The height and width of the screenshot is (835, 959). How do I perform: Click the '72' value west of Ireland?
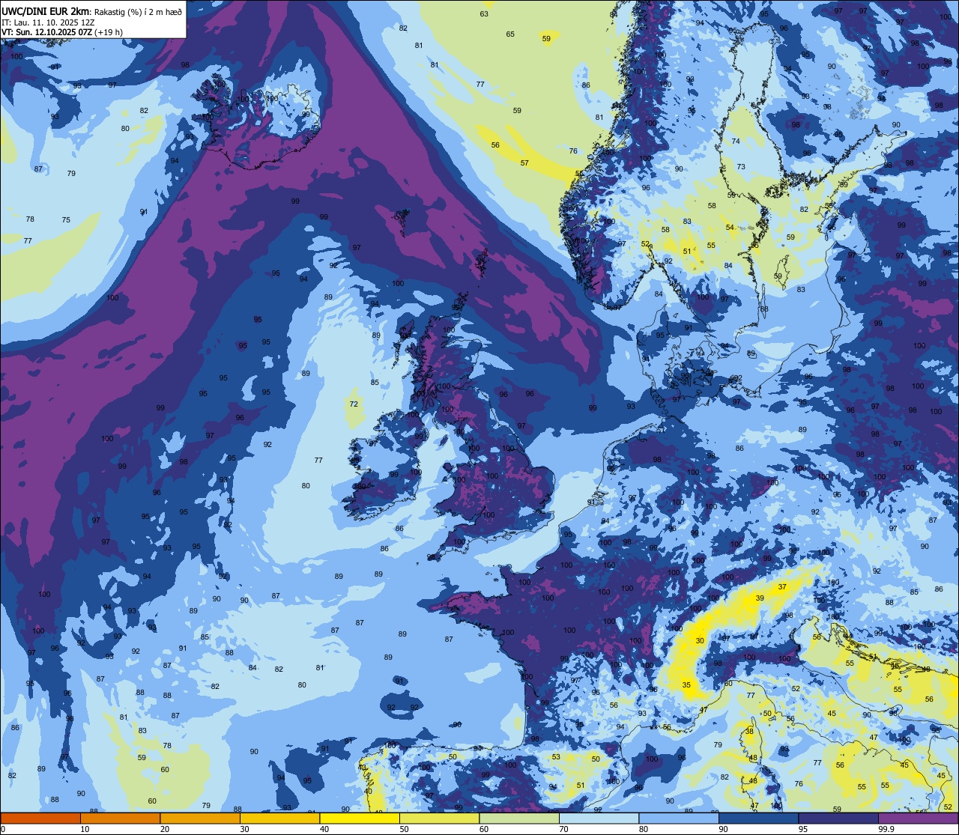pos(354,404)
